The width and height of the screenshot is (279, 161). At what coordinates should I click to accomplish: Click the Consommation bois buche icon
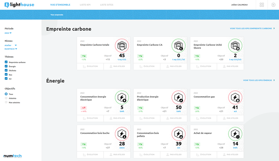point(122,134)
